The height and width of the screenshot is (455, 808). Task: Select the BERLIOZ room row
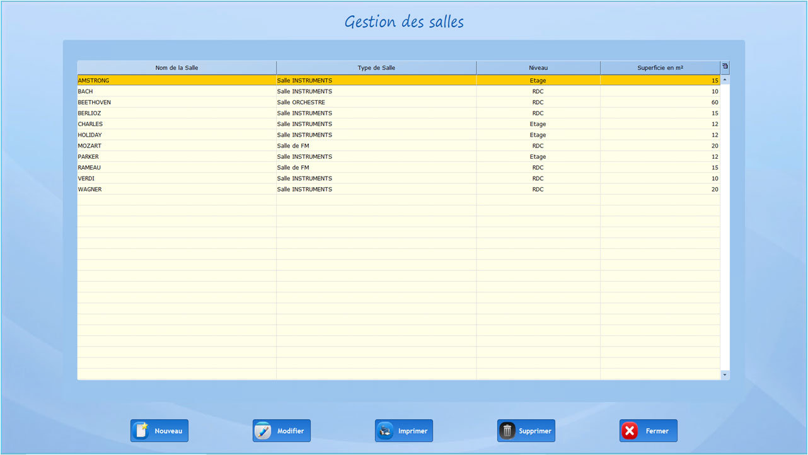tap(398, 113)
